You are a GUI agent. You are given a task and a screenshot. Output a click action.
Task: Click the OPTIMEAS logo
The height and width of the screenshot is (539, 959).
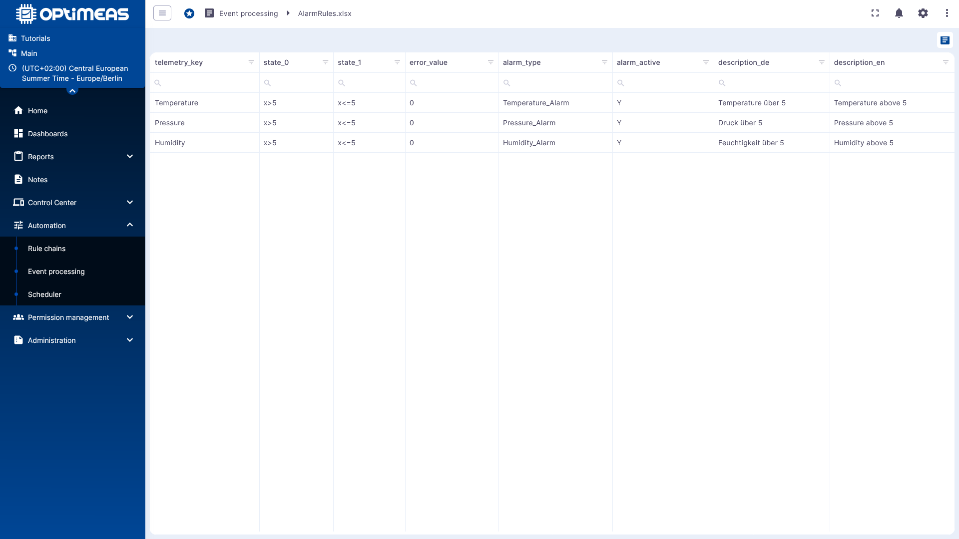[x=72, y=14]
